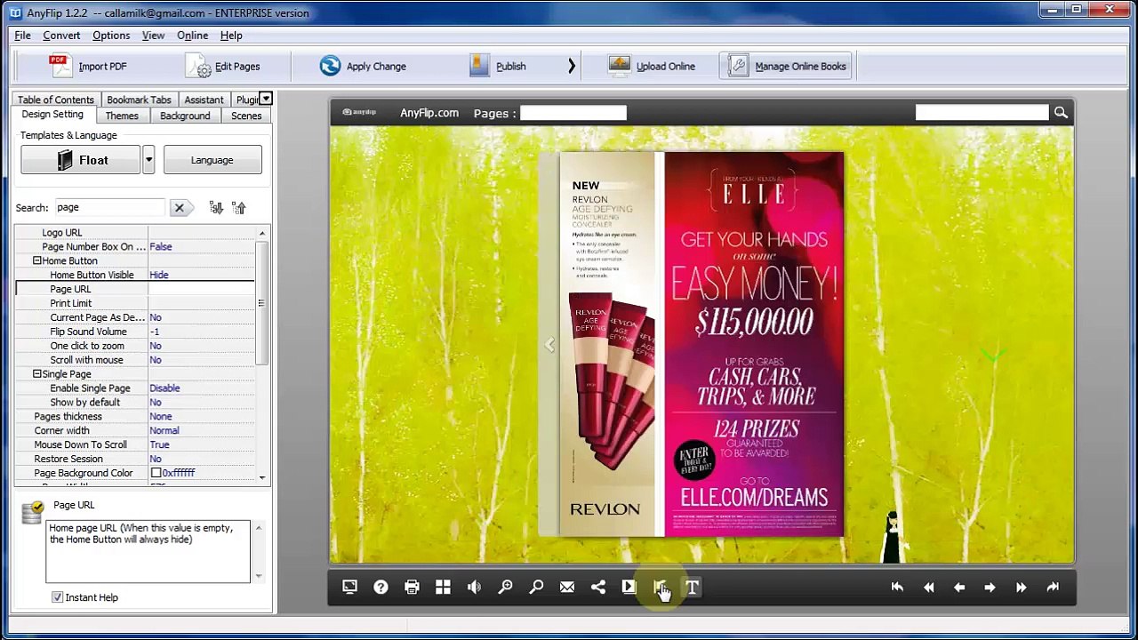Image resolution: width=1138 pixels, height=640 pixels.
Task: Open the Options menu
Action: click(111, 36)
